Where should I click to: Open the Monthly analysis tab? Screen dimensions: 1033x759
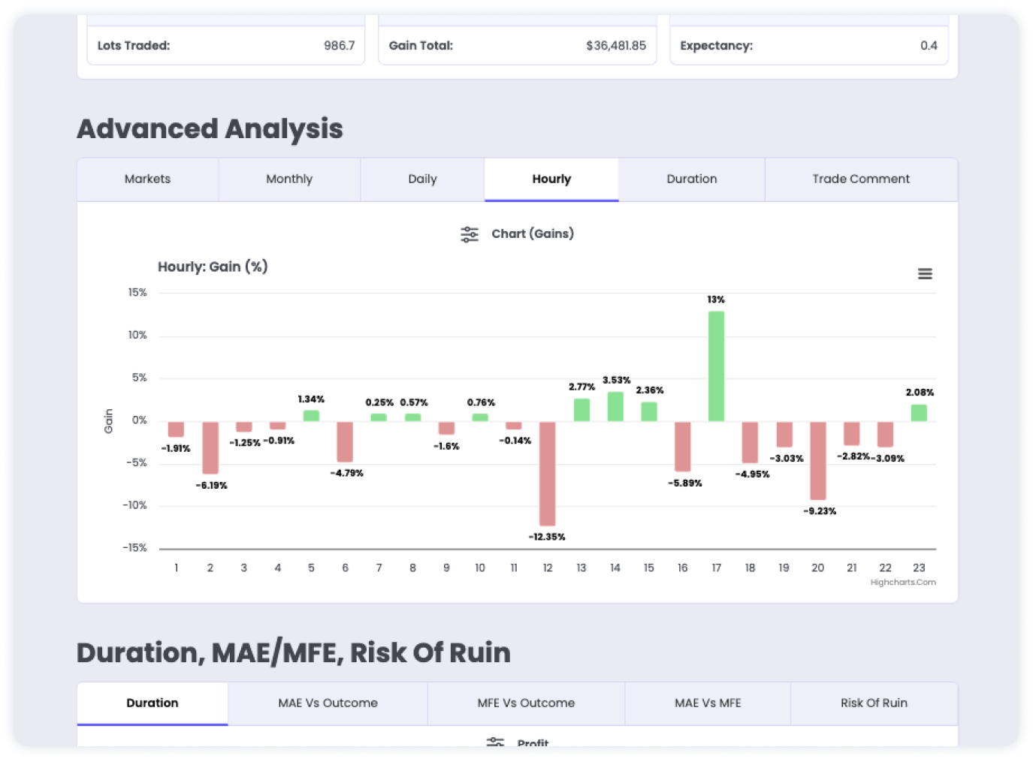click(289, 179)
